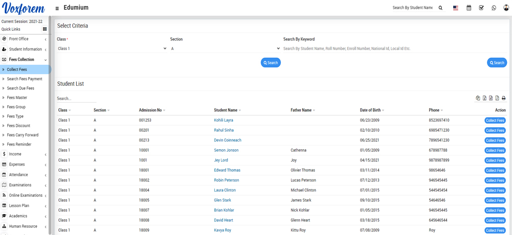Click Collect Fees for Kohili Layra
Viewport: 512px width, 235px height.
tap(495, 121)
